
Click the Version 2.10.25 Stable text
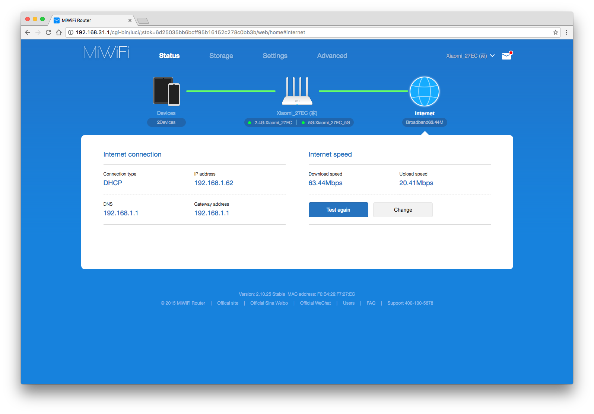point(262,294)
